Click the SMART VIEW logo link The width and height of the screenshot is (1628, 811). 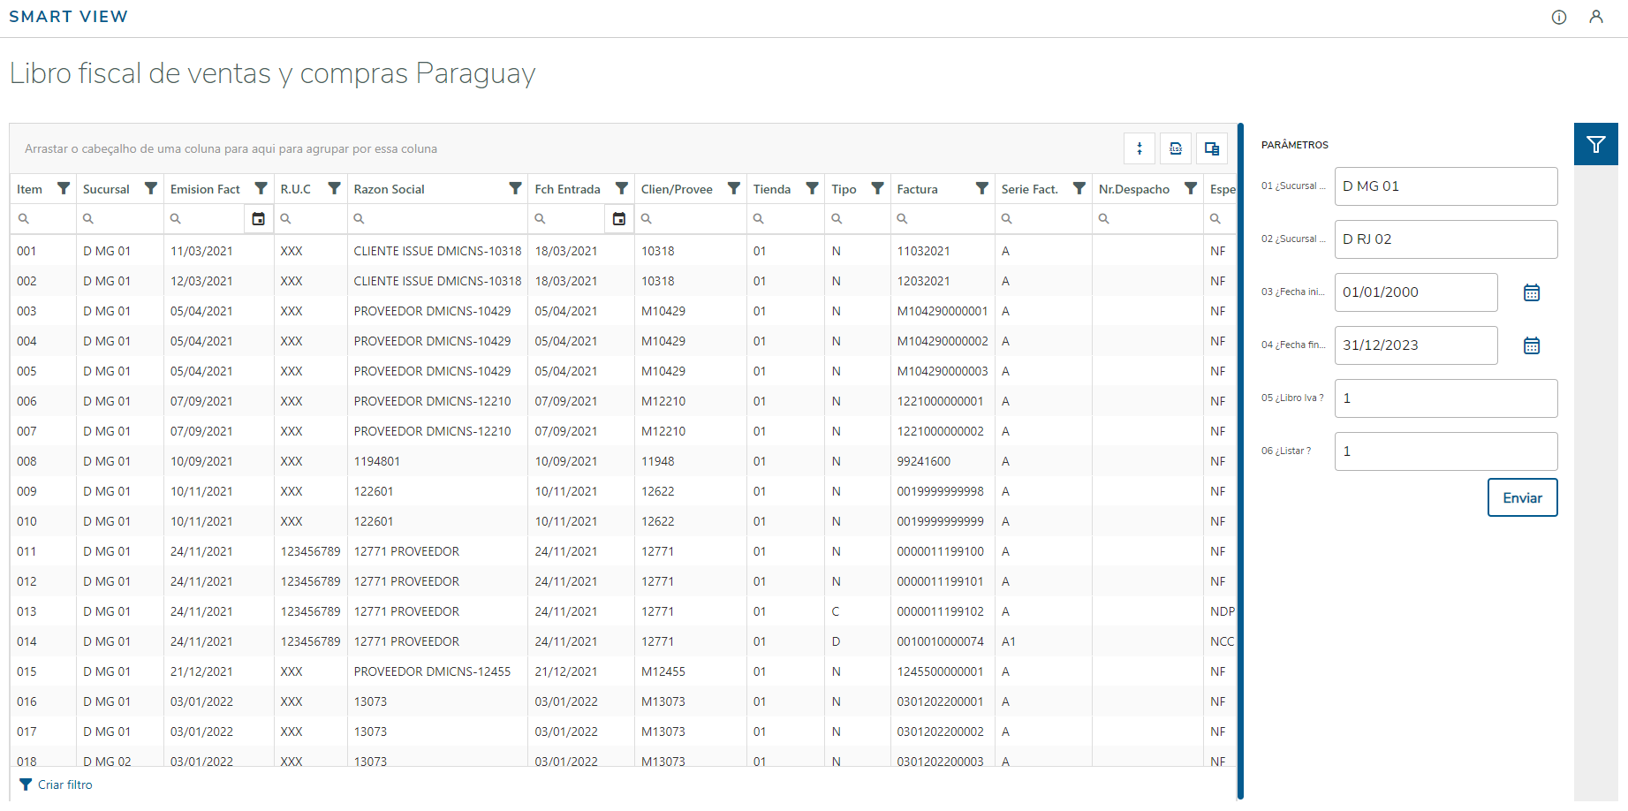click(68, 17)
